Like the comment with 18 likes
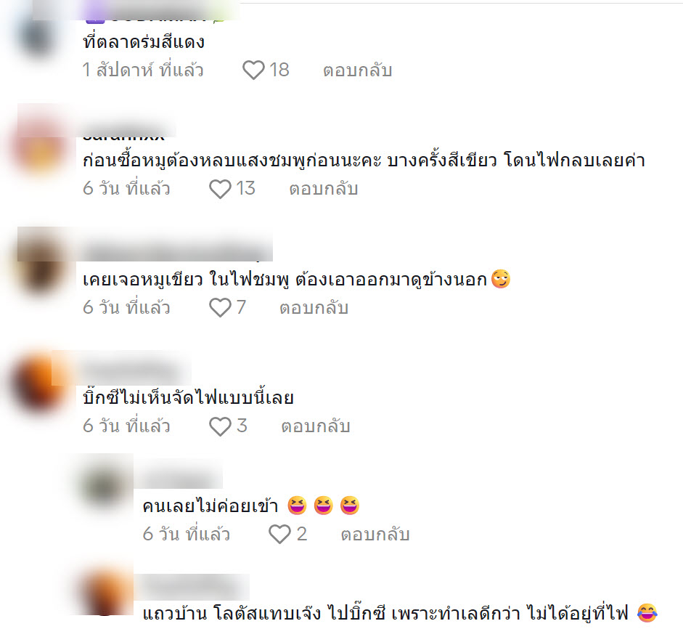 (x=253, y=70)
